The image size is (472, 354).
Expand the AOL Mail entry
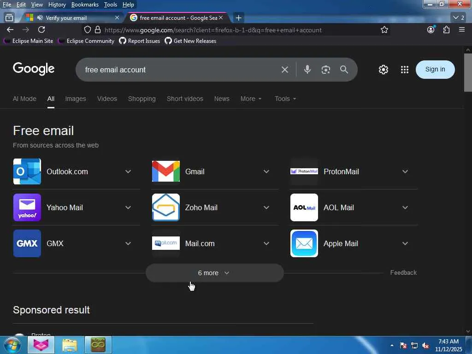(405, 207)
